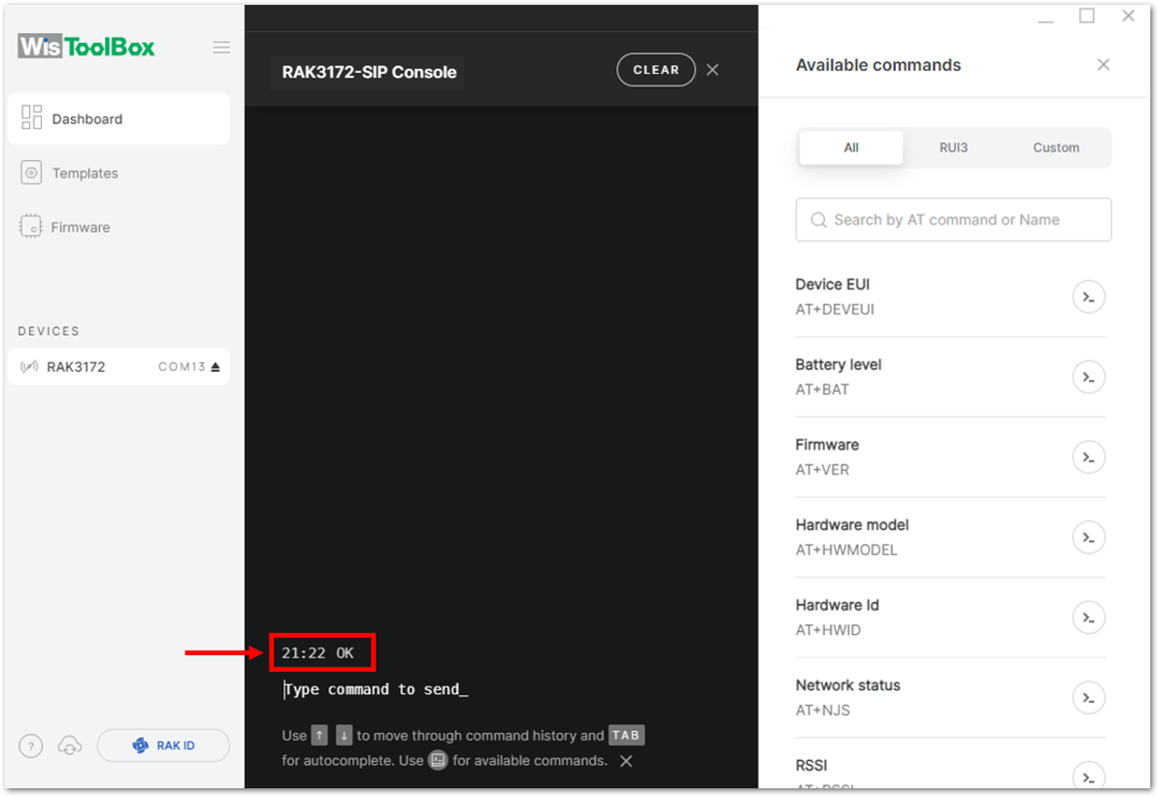Run the Device EUI AT+DEVEUI command
This screenshot has width=1159, height=797.
[x=1088, y=297]
